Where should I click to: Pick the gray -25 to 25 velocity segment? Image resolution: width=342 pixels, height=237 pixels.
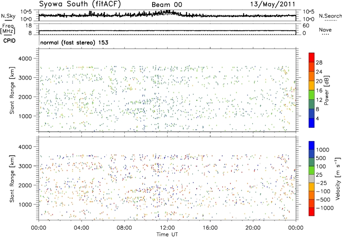312,178
